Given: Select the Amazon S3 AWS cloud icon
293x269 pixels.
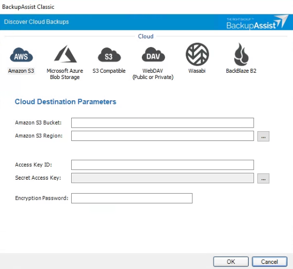Looking at the screenshot, I should 21,55.
